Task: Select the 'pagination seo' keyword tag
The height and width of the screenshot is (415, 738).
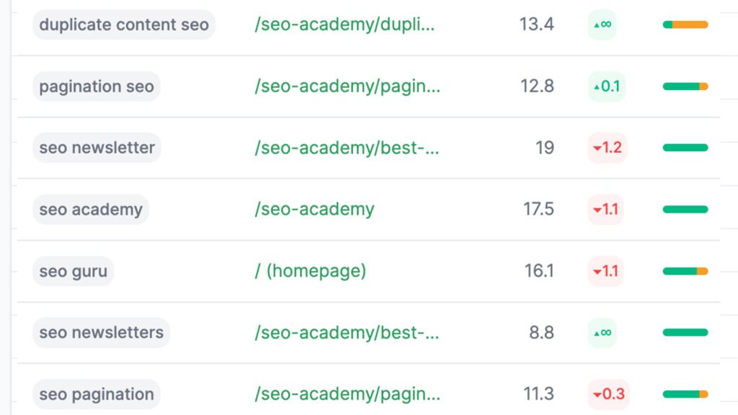Action: coord(97,86)
